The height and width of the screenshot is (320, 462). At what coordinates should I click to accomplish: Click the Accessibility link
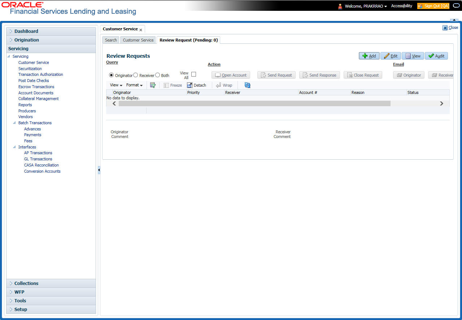pyautogui.click(x=402, y=6)
